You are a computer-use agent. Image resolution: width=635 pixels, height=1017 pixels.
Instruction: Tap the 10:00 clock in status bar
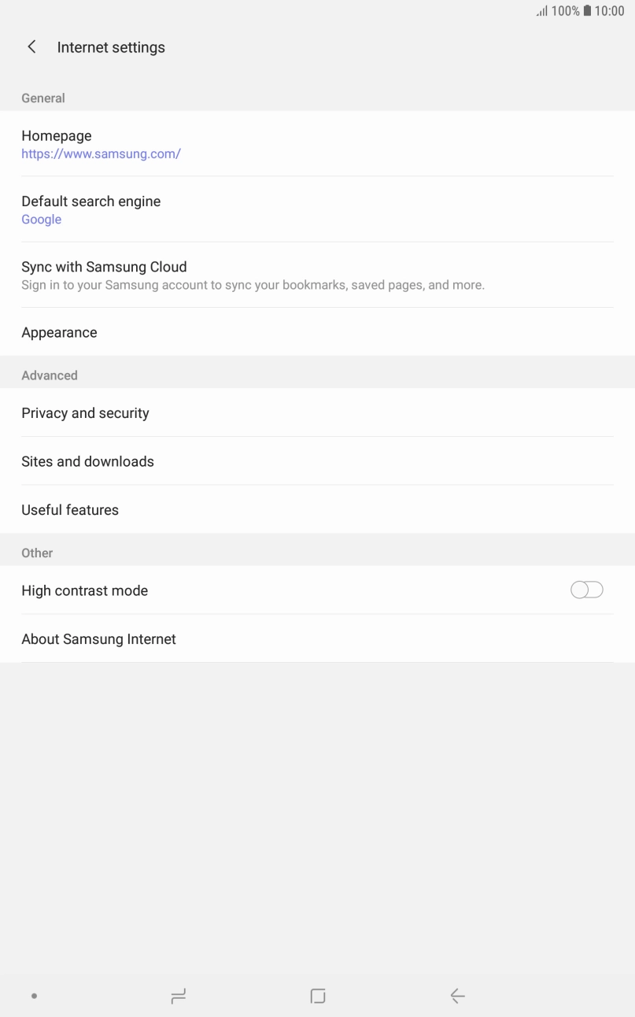point(610,11)
